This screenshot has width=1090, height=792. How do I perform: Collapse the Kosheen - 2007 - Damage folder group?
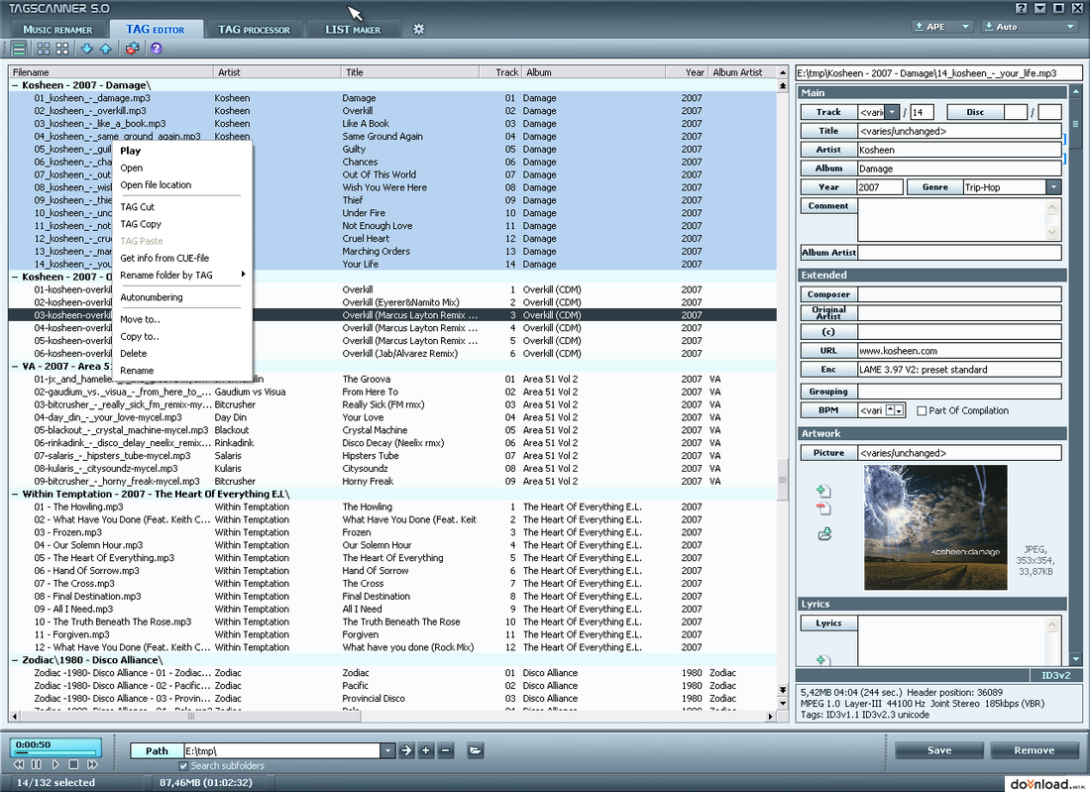pos(15,85)
